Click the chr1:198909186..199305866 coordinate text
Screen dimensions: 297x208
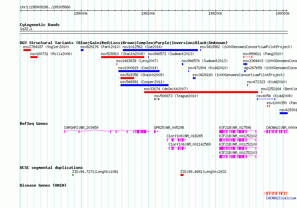click(45, 7)
